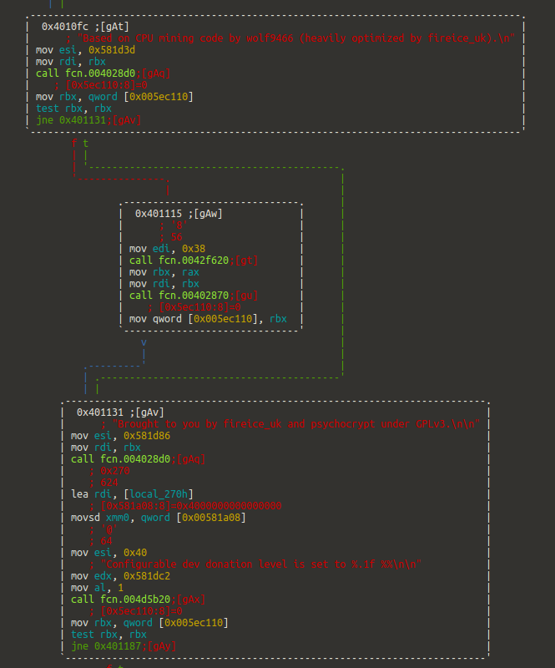
Task: Follow the call fcn.0042f620 reference
Action: (179, 261)
